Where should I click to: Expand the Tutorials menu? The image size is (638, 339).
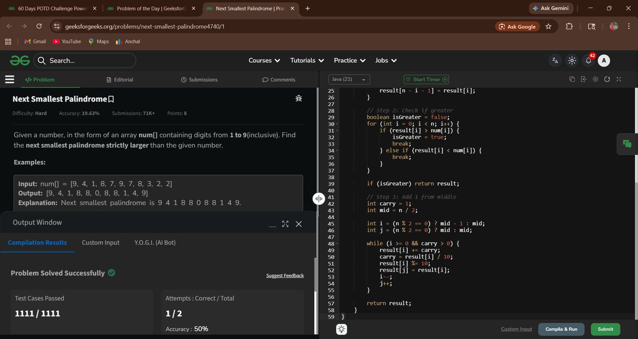[307, 61]
